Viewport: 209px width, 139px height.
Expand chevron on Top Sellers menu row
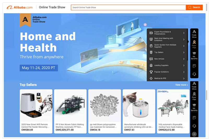[184, 52]
